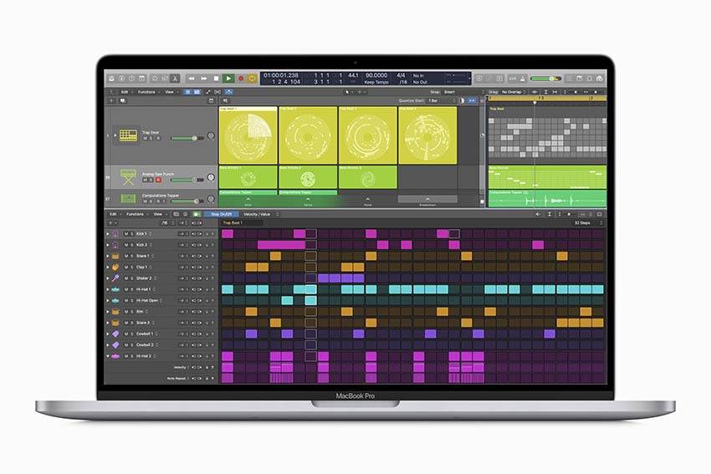Viewport: 711px width, 474px height.
Task: Click the Kick 2 row icon
Action: click(x=115, y=245)
